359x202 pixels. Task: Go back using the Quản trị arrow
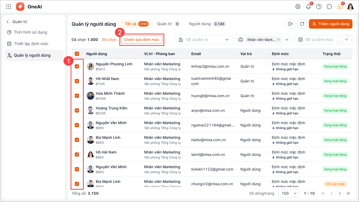click(8, 22)
